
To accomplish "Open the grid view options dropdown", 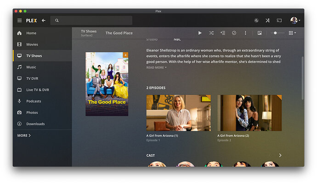I will [292, 33].
